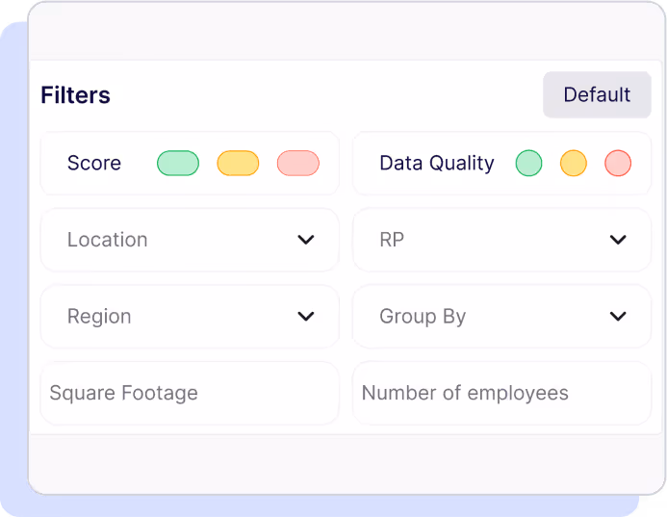Image resolution: width=667 pixels, height=517 pixels.
Task: Click the chevron arrow in the RP field
Action: click(618, 240)
